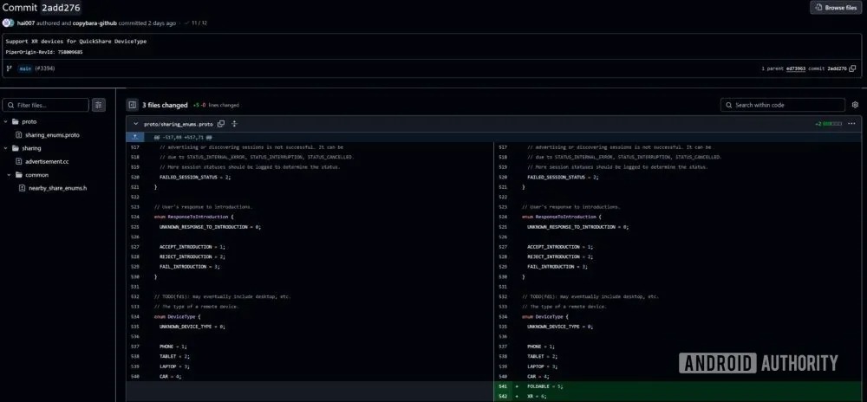Expand all lines in sharing_enums.proto diff
867x402 pixels.
pyautogui.click(x=234, y=124)
